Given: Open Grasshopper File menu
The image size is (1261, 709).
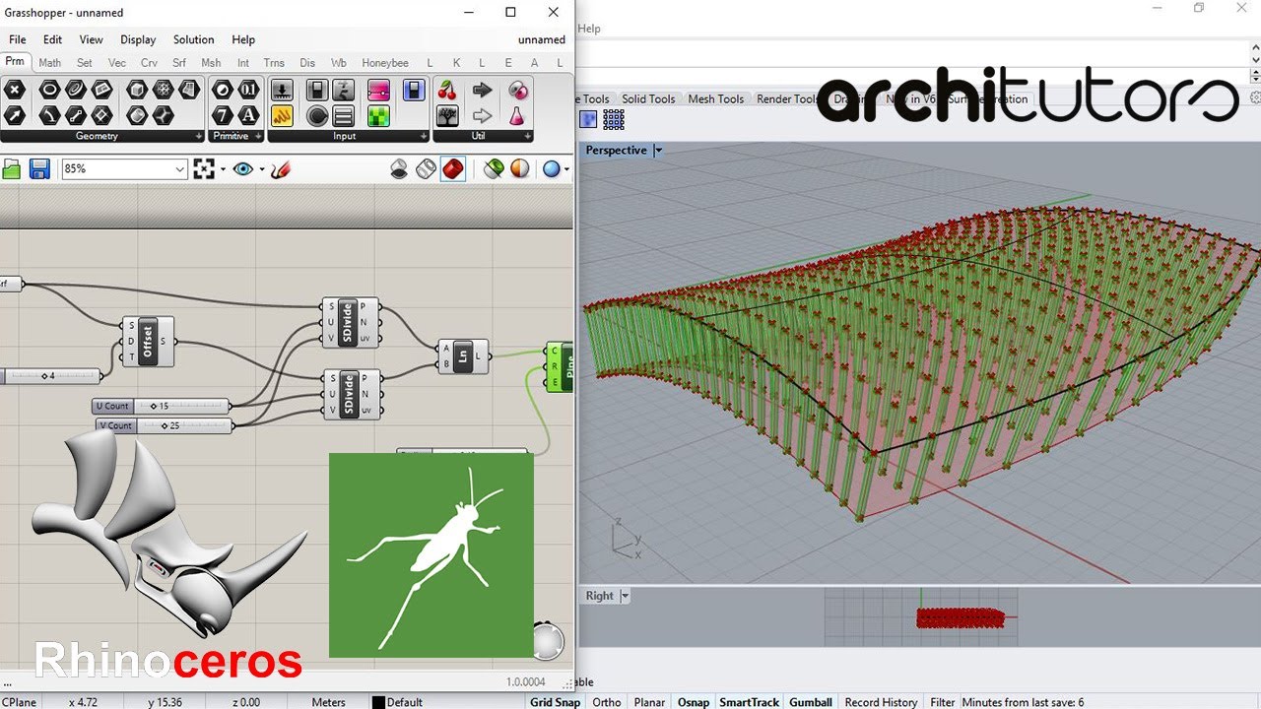Looking at the screenshot, I should click(18, 39).
